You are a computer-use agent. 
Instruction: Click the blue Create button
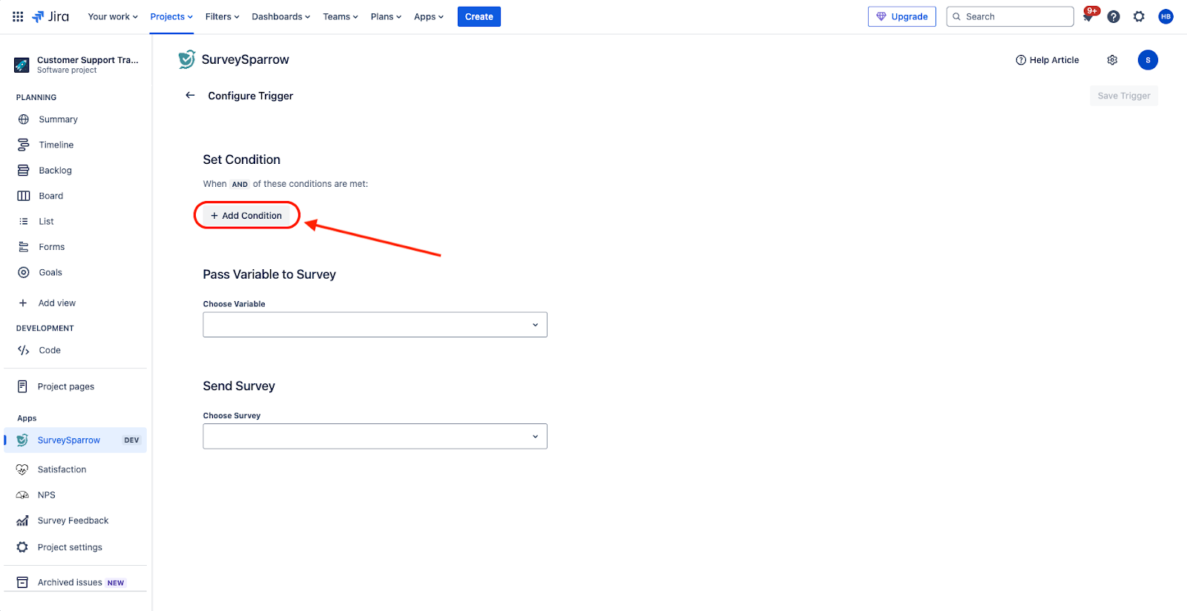coord(479,16)
